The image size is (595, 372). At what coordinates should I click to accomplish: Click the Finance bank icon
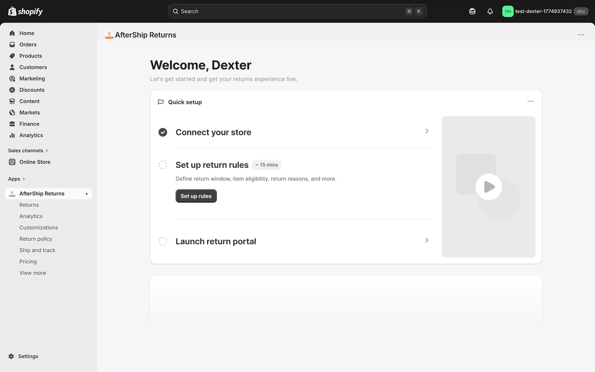coord(12,124)
